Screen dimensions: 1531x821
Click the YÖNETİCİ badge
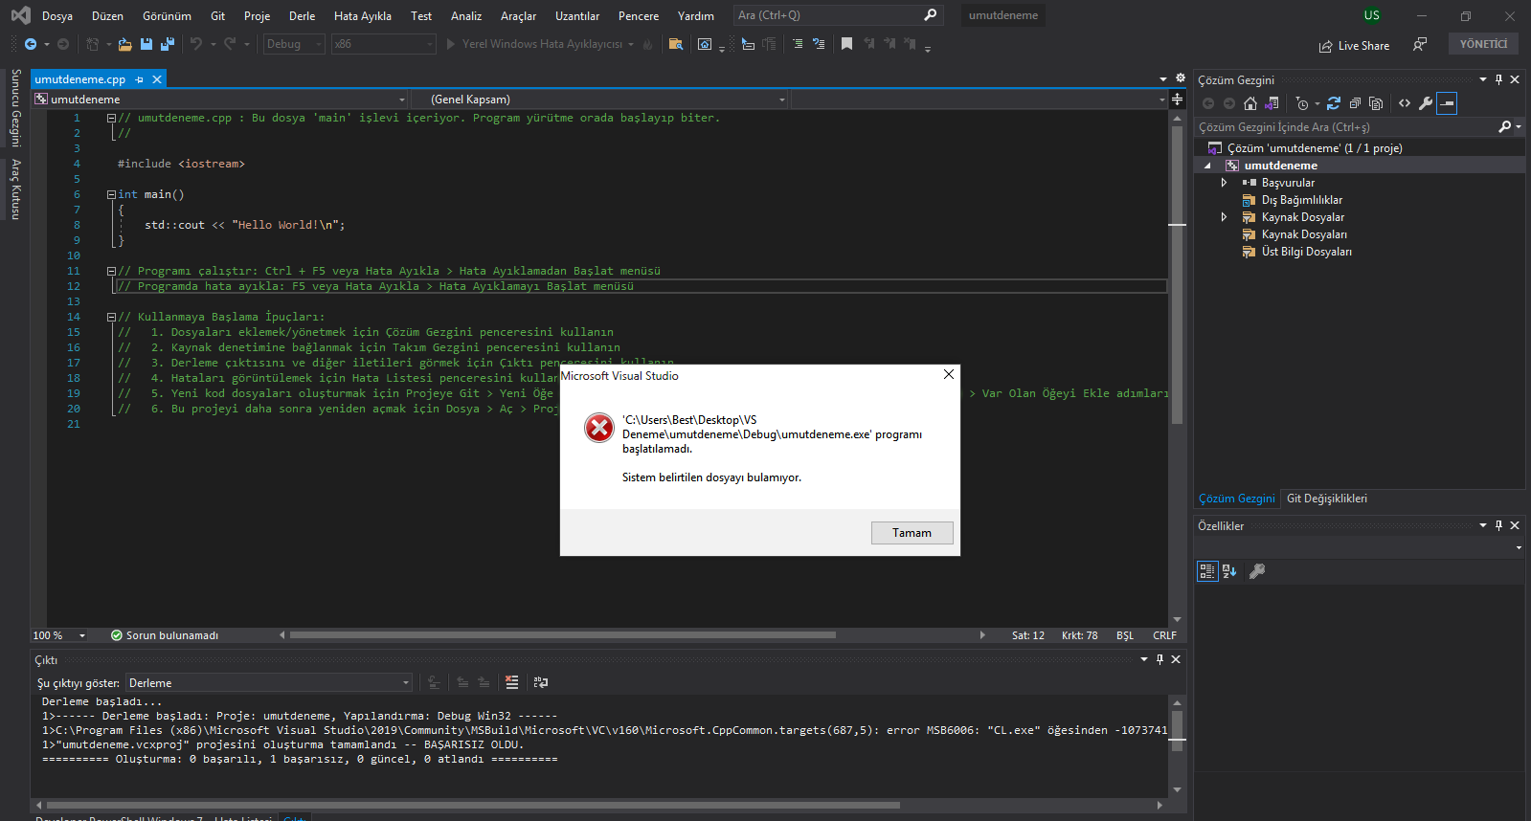[x=1483, y=44]
